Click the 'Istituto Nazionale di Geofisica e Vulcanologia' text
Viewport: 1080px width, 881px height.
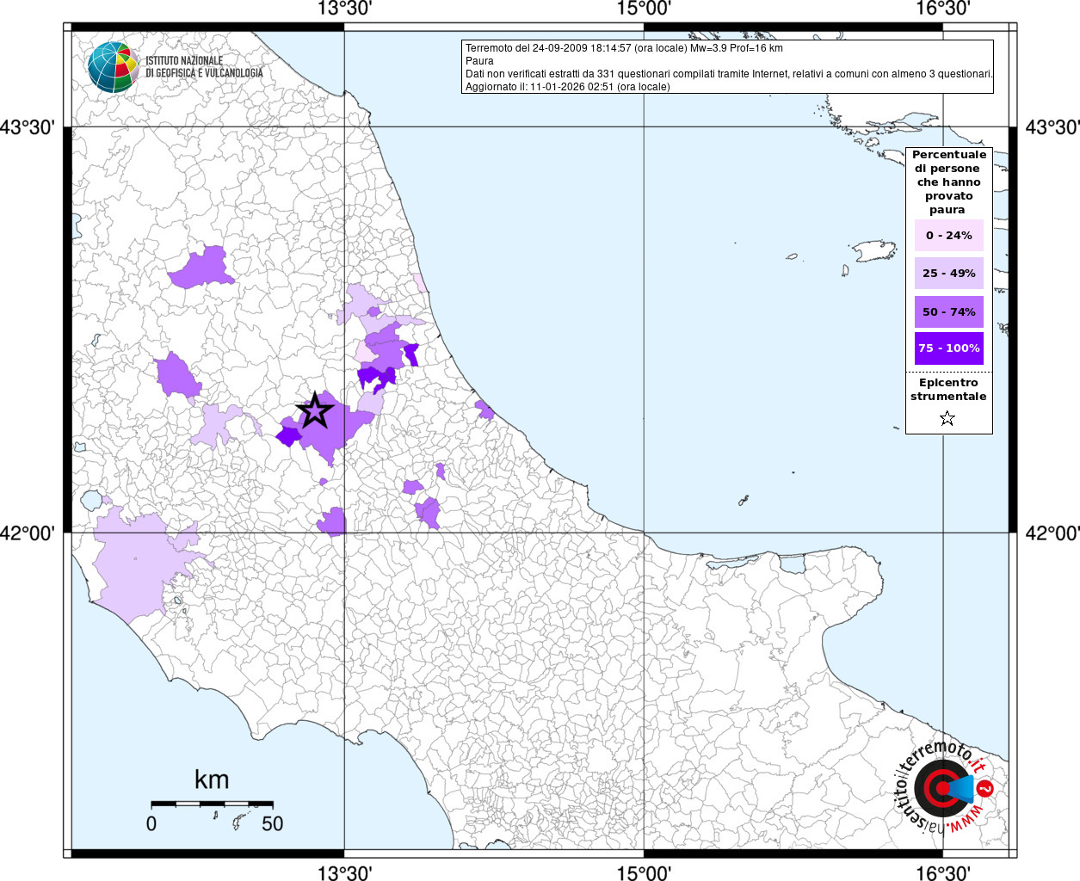204,67
